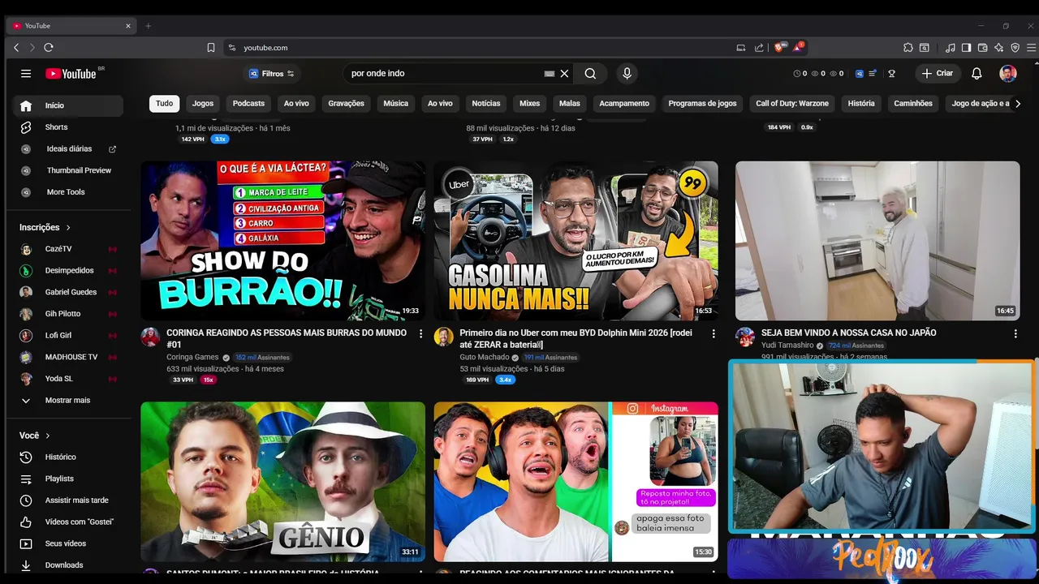Open Assistir mais tarde
Image resolution: width=1039 pixels, height=584 pixels.
tap(68, 500)
